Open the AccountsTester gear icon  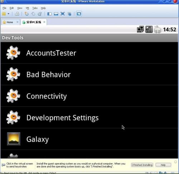tap(13, 53)
